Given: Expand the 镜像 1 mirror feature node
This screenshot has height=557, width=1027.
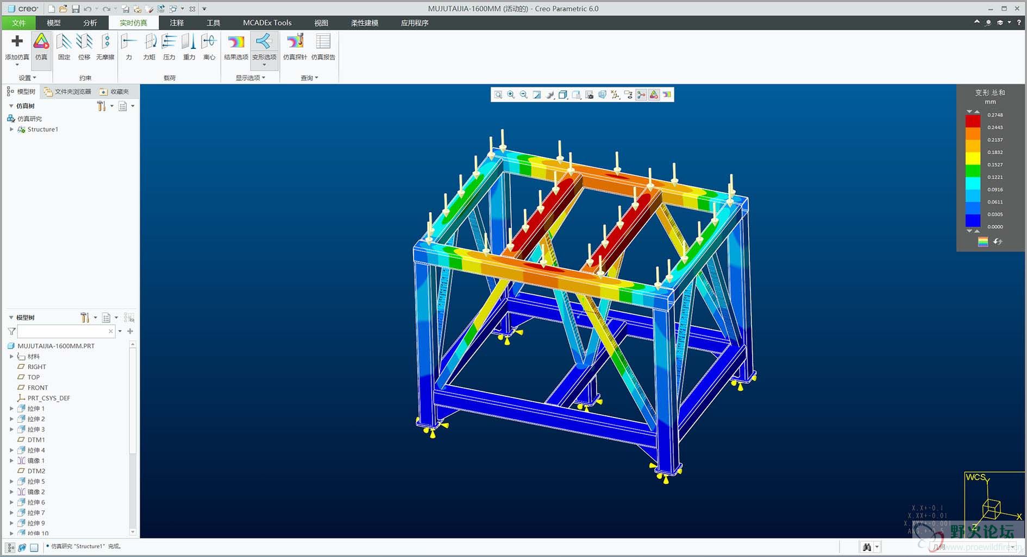Looking at the screenshot, I should tap(11, 461).
